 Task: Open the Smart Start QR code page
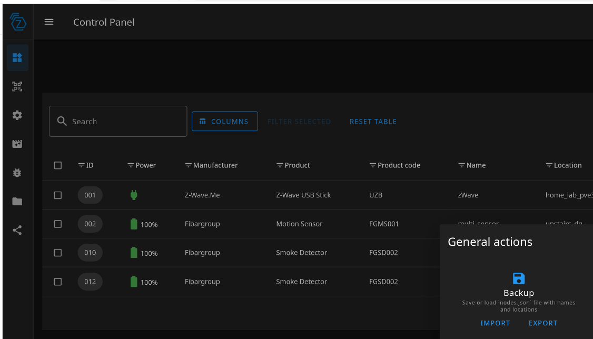(x=17, y=86)
